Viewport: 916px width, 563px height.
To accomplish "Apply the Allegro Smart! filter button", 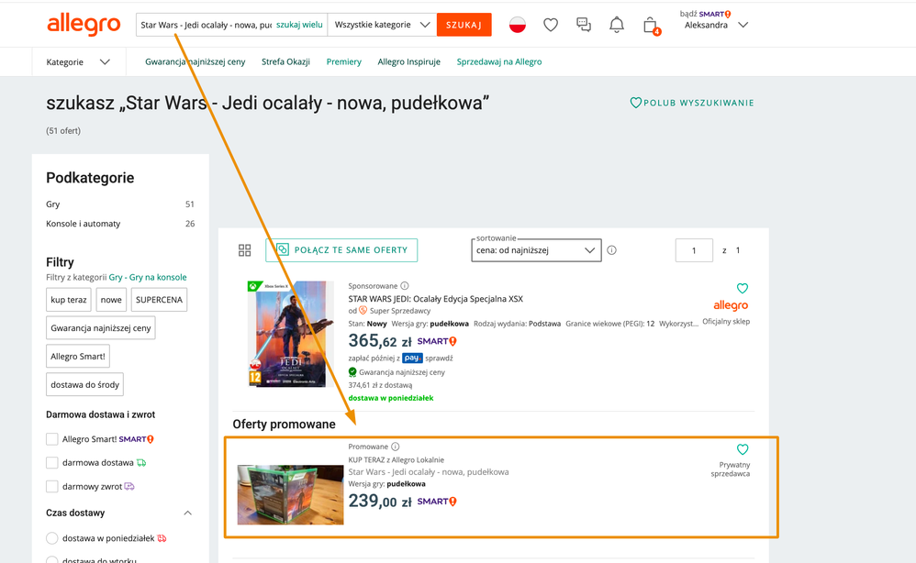I will [78, 357].
